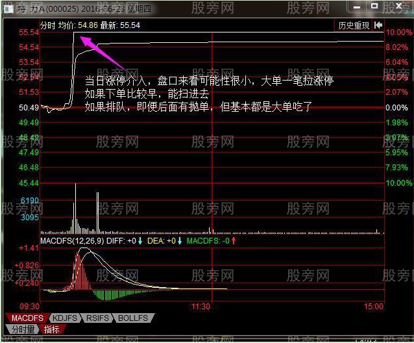414x343 pixels.
Task: Click the 49.49 price axis label
Action: 29,123
